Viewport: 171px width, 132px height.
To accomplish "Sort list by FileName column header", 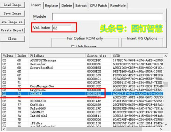I will tap(57, 56).
